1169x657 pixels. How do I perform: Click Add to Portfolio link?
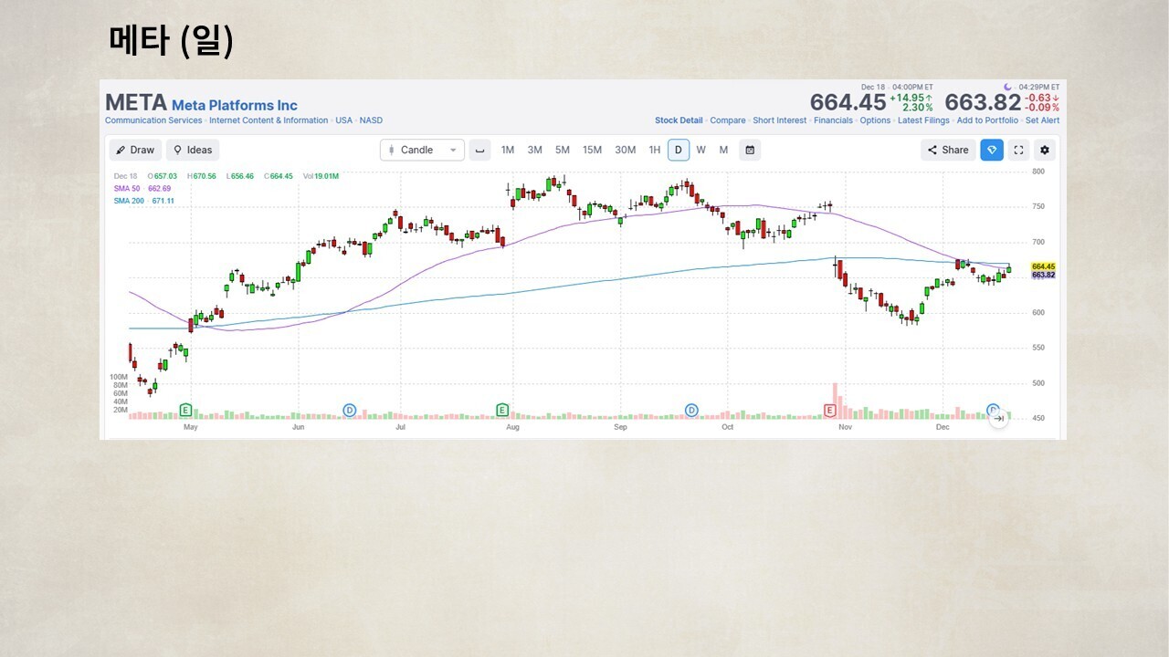pyautogui.click(x=987, y=120)
